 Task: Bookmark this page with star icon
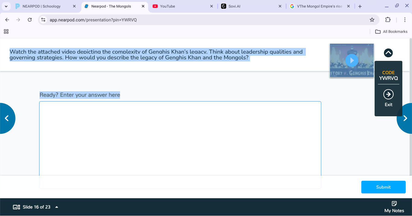coord(372,20)
